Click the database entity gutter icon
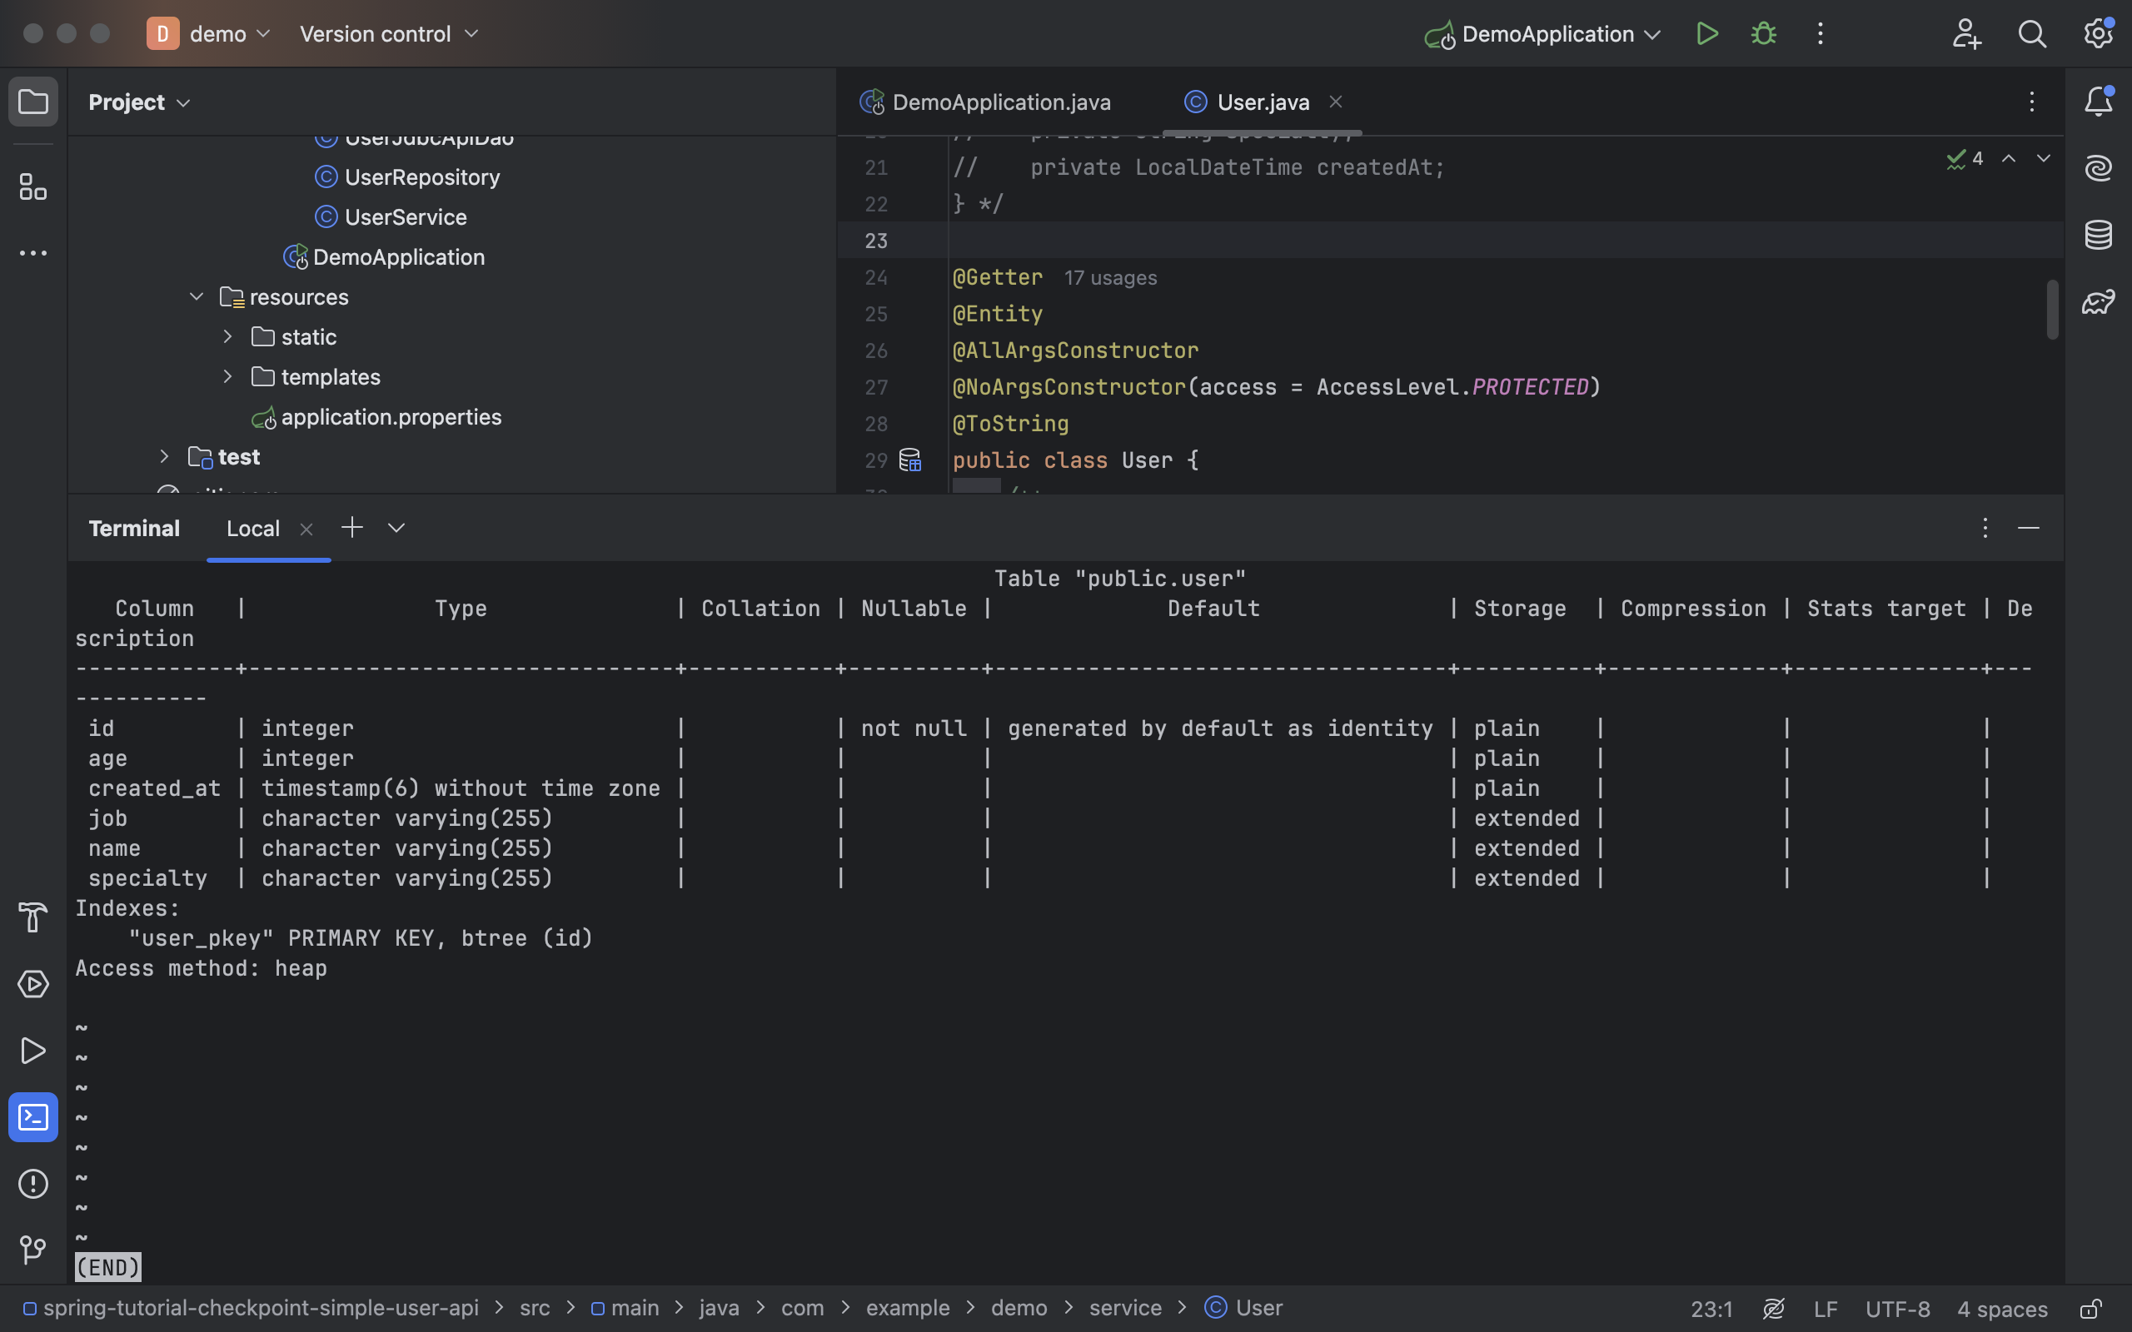 (x=909, y=460)
